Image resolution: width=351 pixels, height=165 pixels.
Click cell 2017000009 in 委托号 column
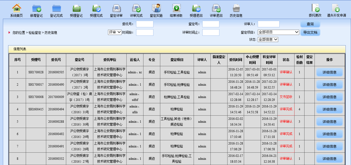56,97
